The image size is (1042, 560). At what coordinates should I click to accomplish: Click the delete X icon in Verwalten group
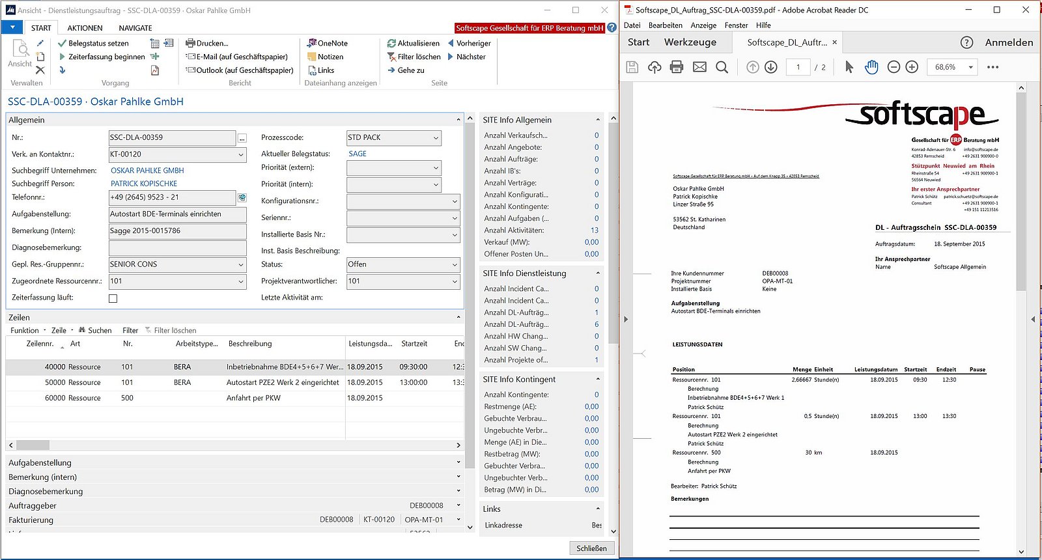pos(40,70)
